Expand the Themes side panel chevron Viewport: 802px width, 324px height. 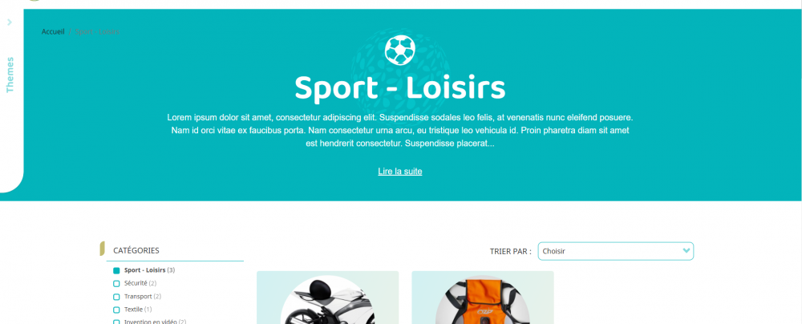click(x=10, y=22)
